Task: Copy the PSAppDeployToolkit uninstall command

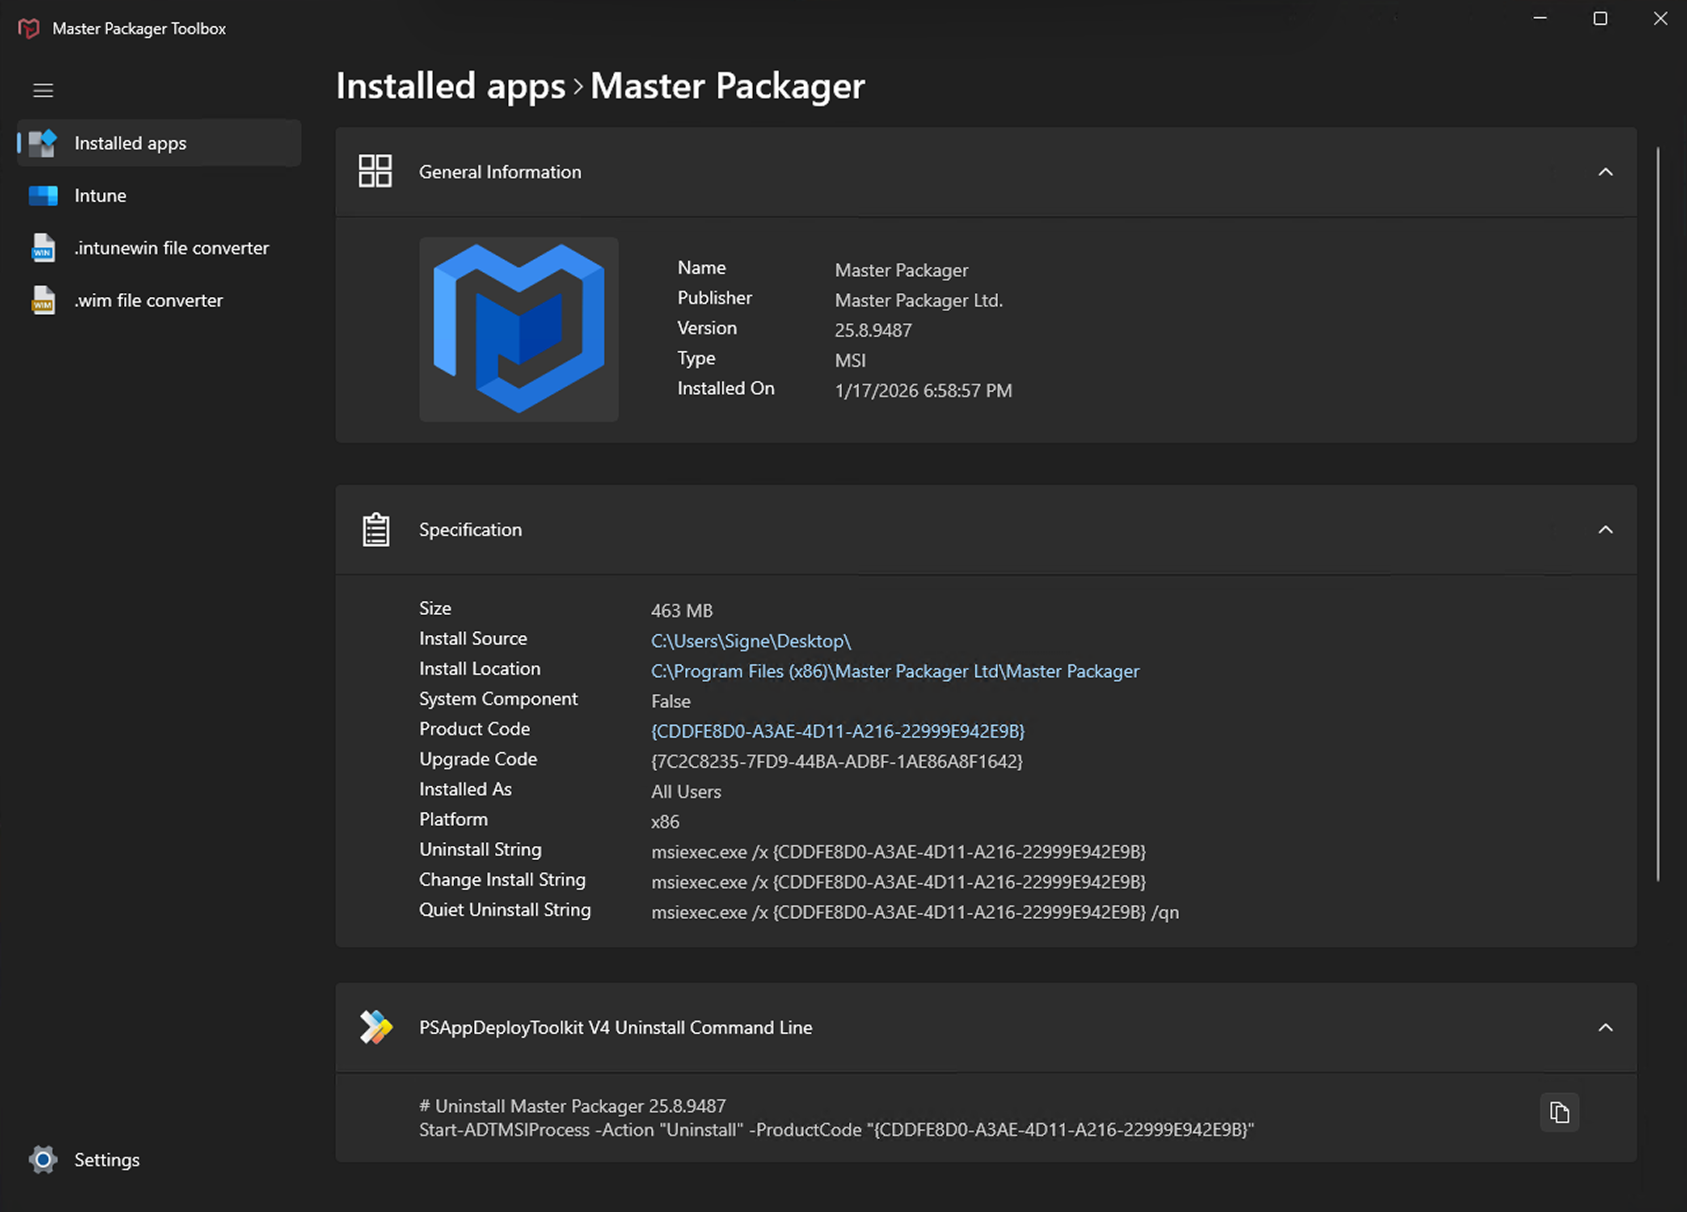Action: 1559,1112
